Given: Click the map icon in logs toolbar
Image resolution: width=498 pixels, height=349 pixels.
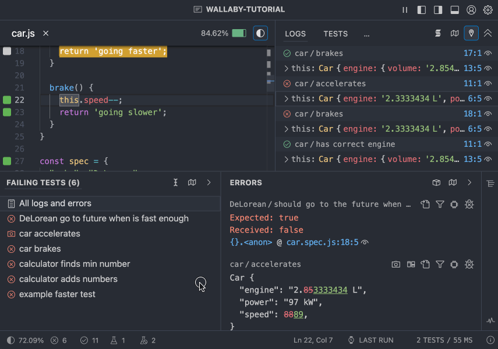Looking at the screenshot, I should (x=454, y=33).
